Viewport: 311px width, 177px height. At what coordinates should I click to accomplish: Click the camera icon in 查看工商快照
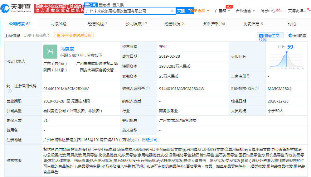261,36
